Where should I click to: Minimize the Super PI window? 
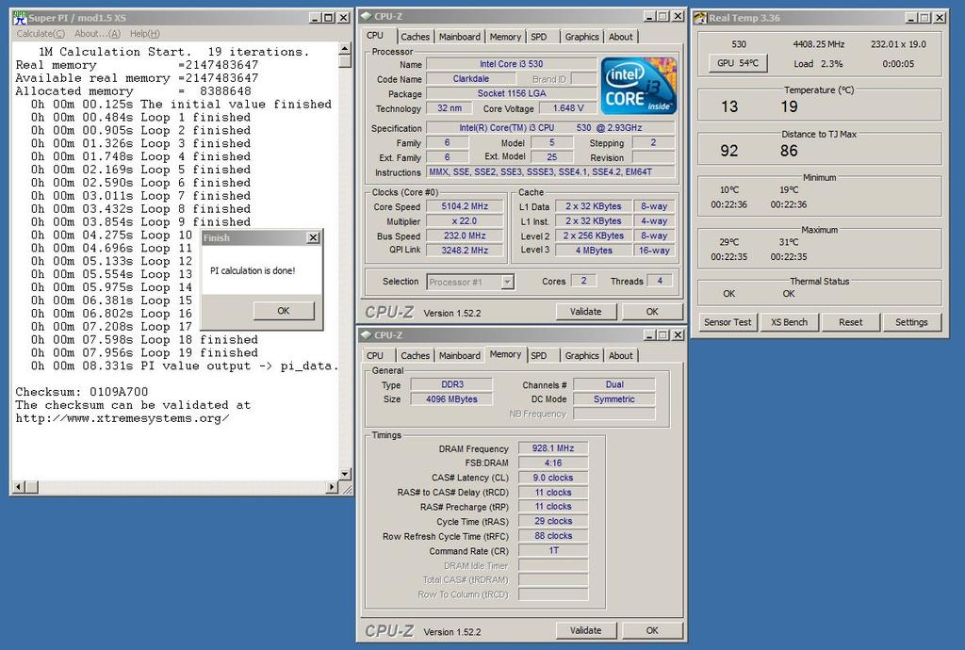(315, 18)
